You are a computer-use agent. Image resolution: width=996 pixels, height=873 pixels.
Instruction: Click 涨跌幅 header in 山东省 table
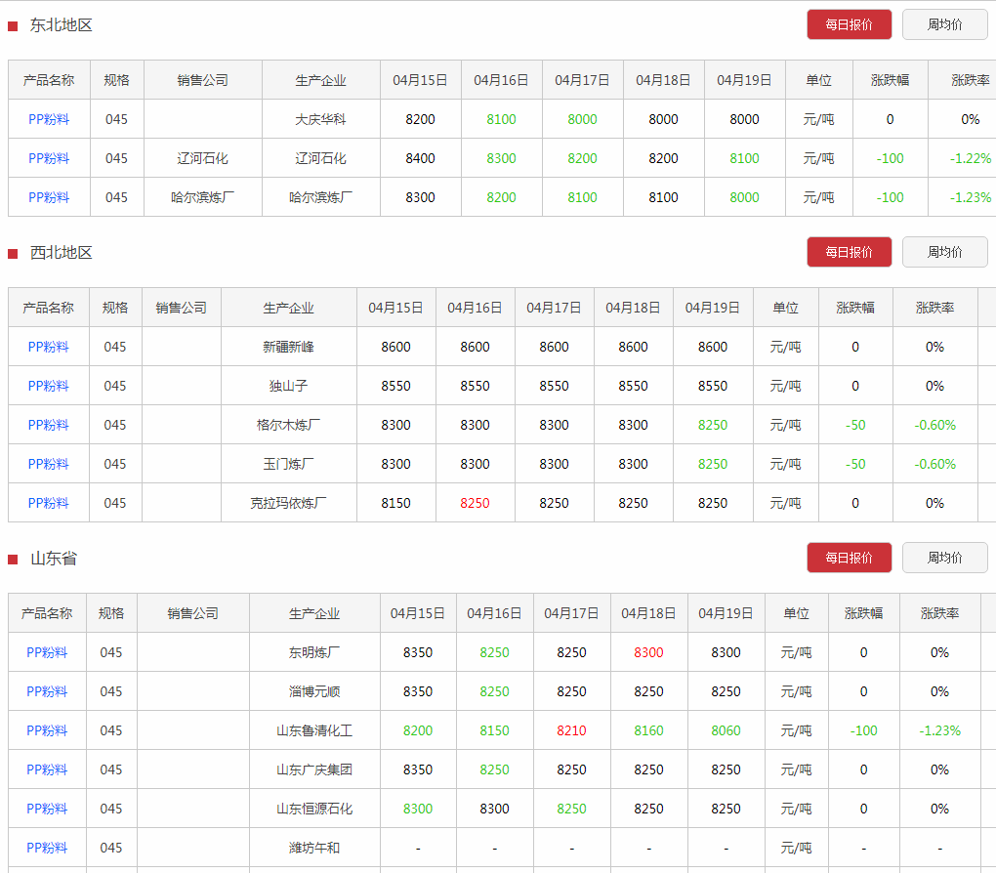[x=864, y=613]
